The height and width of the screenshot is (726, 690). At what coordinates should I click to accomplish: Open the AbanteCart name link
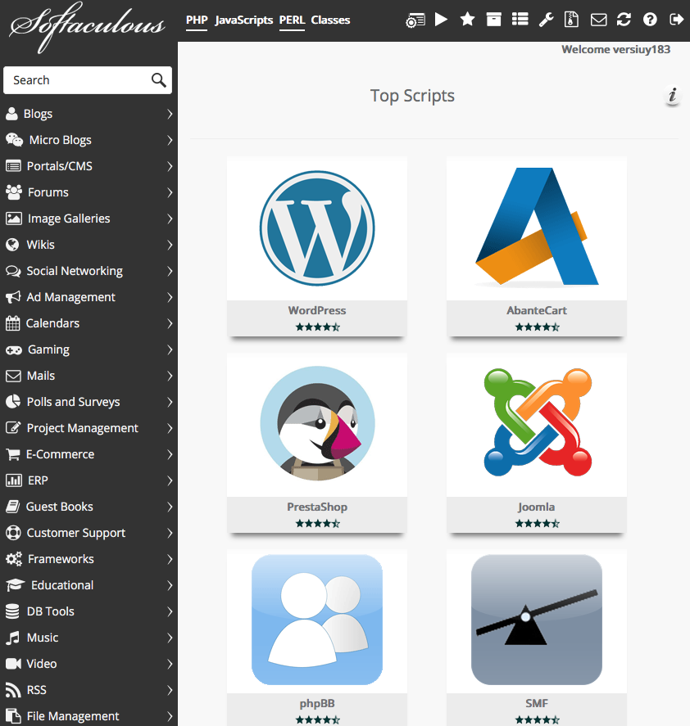pos(537,310)
